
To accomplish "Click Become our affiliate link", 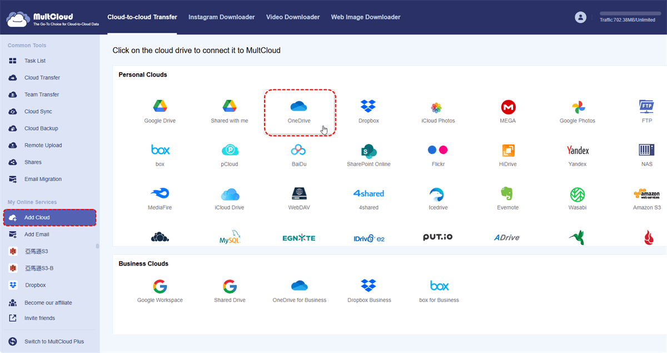I will click(x=48, y=303).
